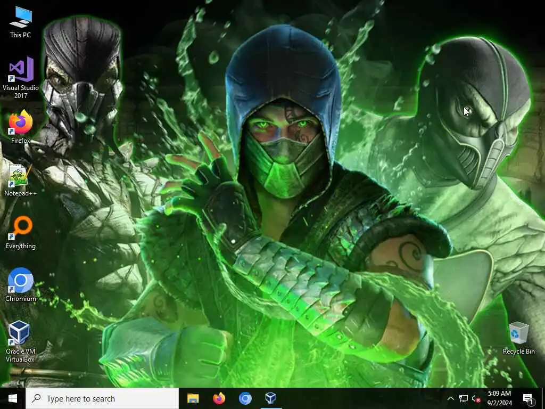The height and width of the screenshot is (409, 545).
Task: Click the Show desktop strip at the taskbar edge
Action: pyautogui.click(x=543, y=398)
